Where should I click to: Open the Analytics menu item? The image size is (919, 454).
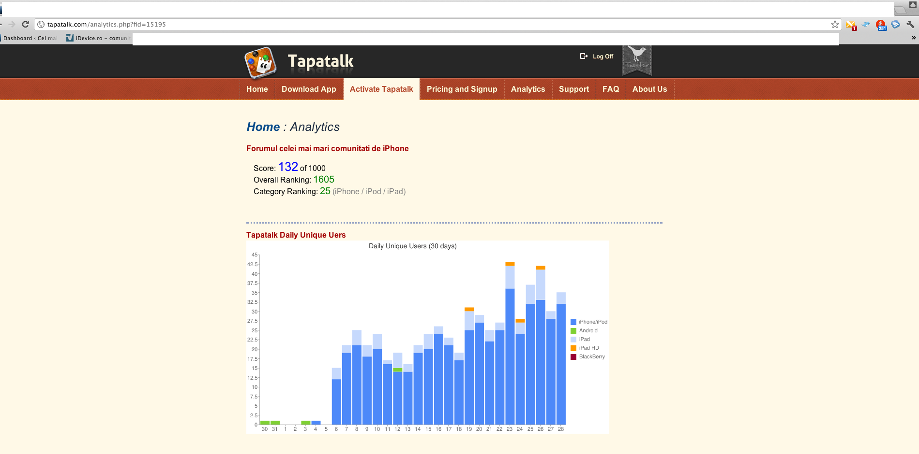tap(527, 89)
